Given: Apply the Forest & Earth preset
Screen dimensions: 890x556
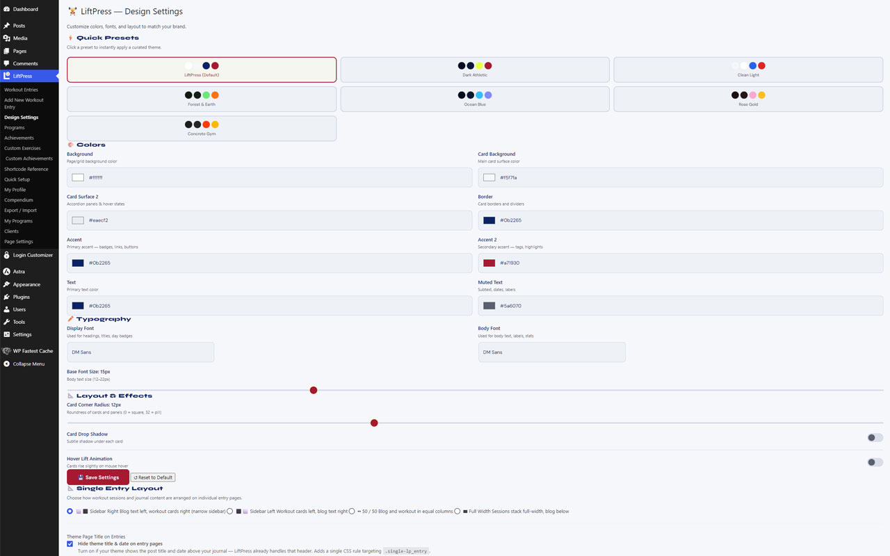Looking at the screenshot, I should (x=202, y=99).
